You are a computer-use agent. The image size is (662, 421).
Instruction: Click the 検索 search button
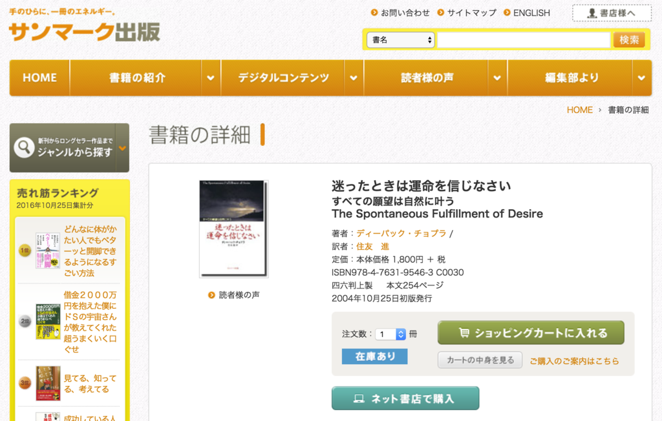[x=628, y=40]
